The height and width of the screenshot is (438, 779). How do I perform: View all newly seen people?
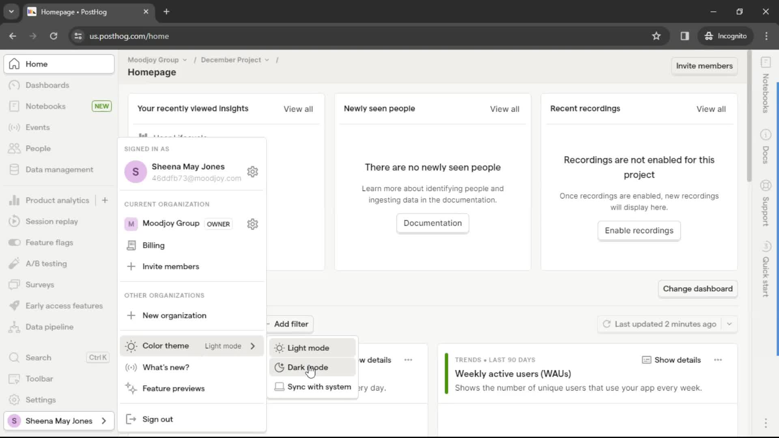click(504, 109)
